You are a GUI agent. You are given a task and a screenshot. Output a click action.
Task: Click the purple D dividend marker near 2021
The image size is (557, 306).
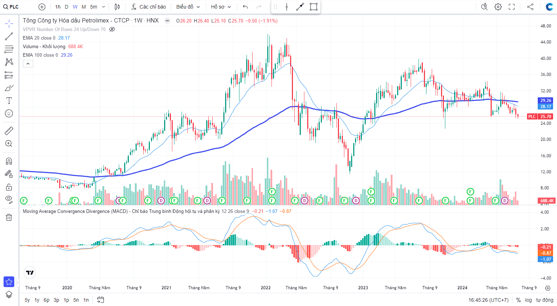(161, 200)
